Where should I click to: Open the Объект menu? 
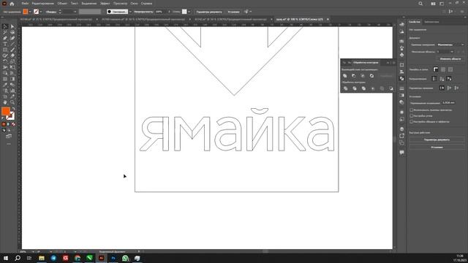coord(62,4)
